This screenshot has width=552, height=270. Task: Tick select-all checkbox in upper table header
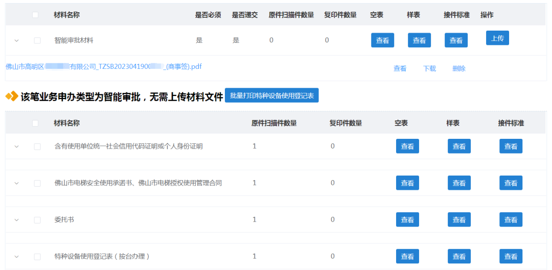(x=35, y=15)
